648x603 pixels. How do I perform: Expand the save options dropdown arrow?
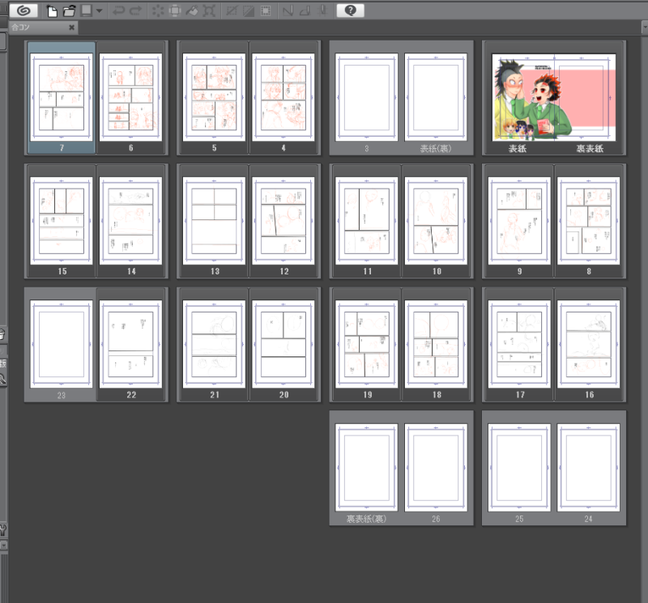pos(99,11)
